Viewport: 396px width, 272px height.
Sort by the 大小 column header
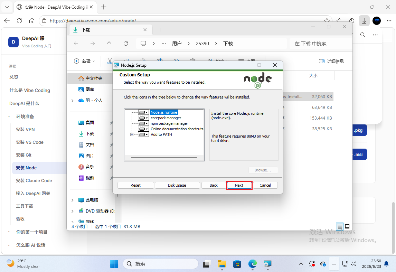click(x=313, y=76)
